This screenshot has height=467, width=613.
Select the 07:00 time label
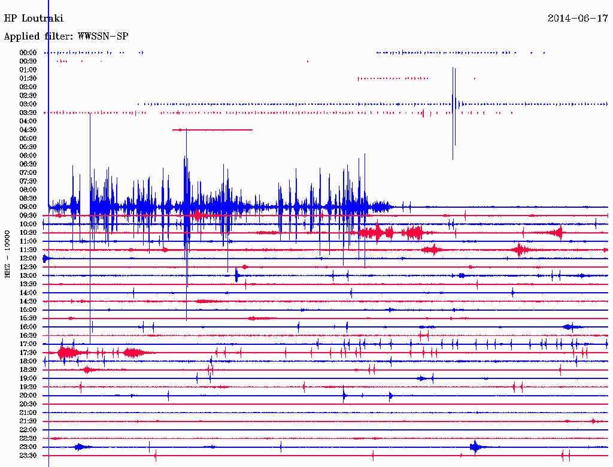tap(28, 172)
